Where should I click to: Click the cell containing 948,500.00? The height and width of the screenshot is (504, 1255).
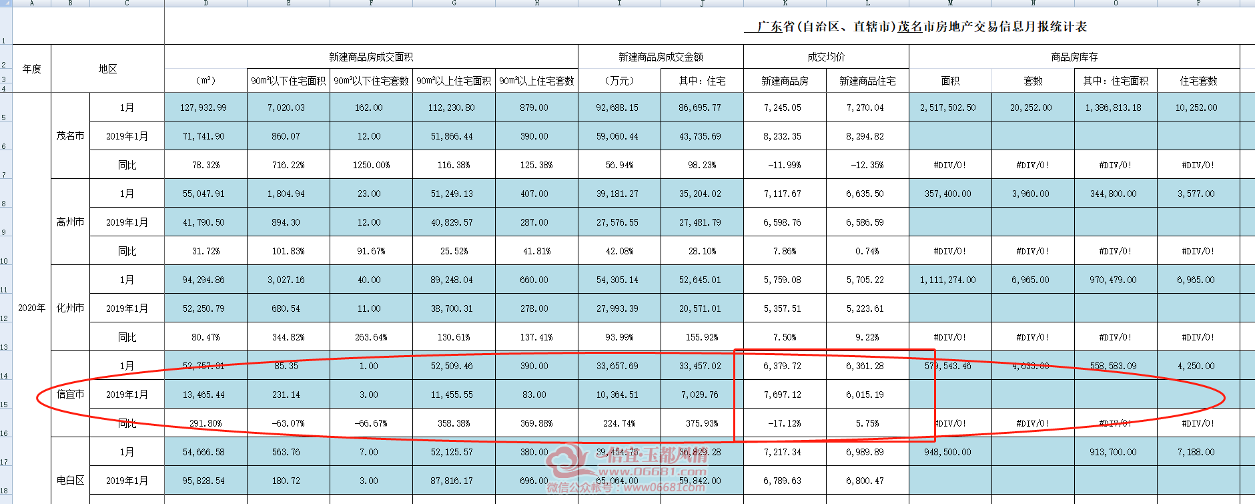950,451
